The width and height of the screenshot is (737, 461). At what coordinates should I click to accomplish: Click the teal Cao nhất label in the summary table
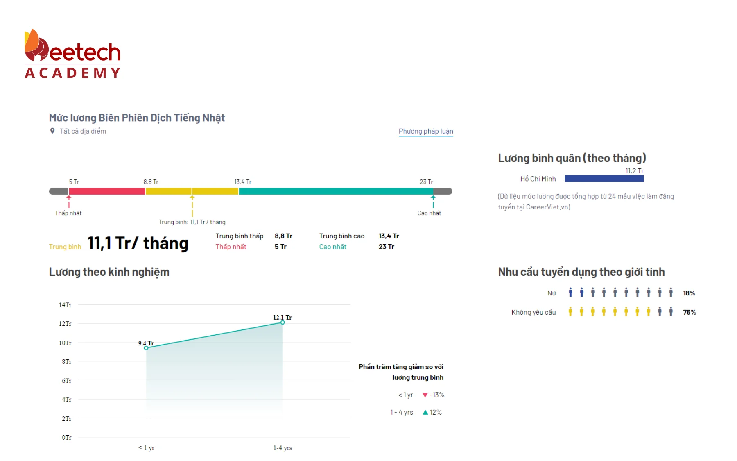click(x=333, y=247)
